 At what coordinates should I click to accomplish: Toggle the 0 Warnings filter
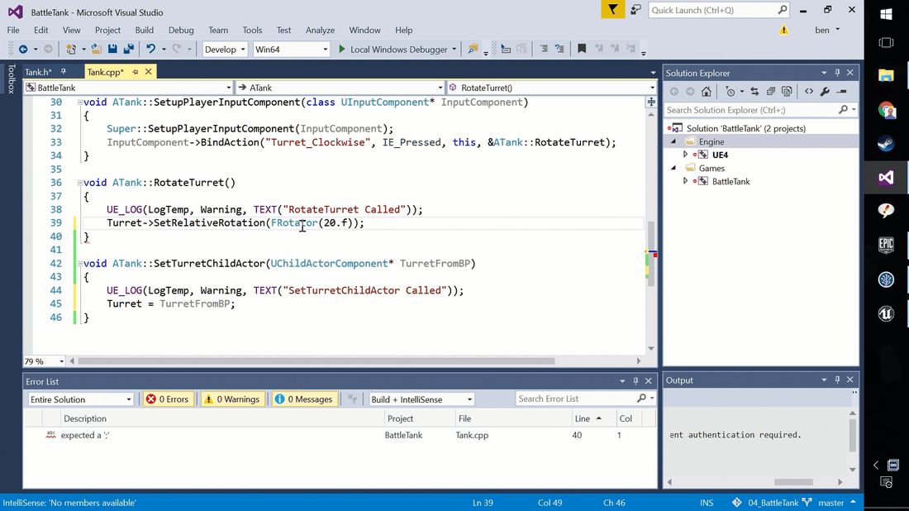[231, 399]
